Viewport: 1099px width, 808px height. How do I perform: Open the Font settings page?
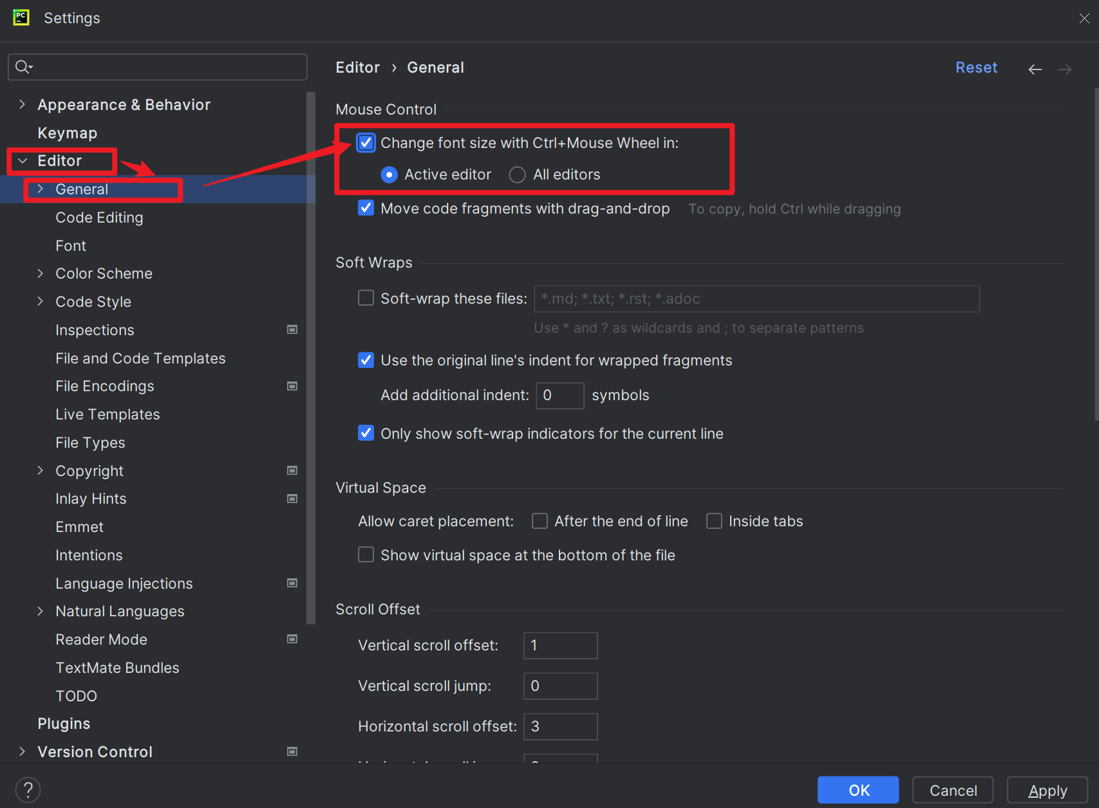(71, 246)
